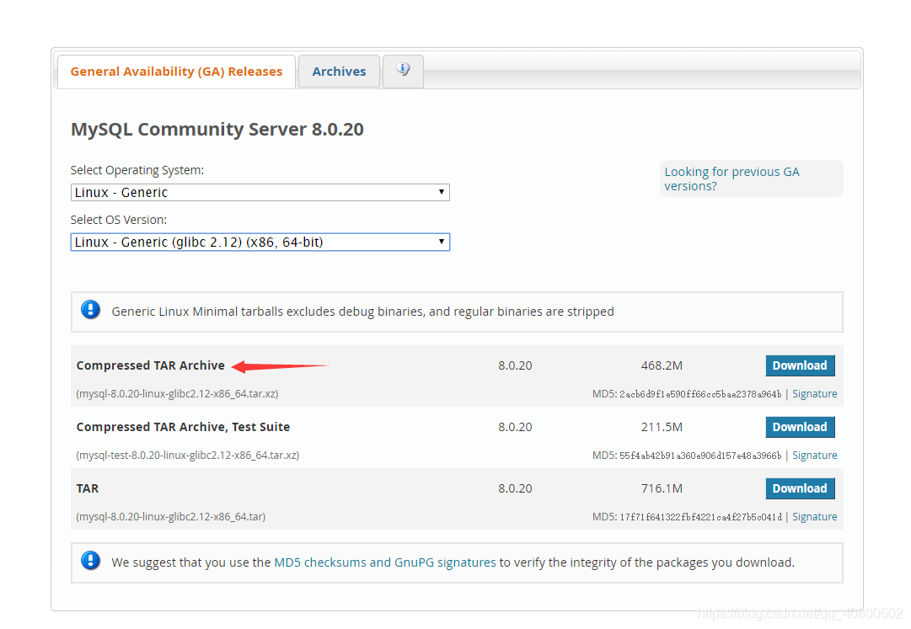Expand the Select OS Version dropdown

coord(260,242)
